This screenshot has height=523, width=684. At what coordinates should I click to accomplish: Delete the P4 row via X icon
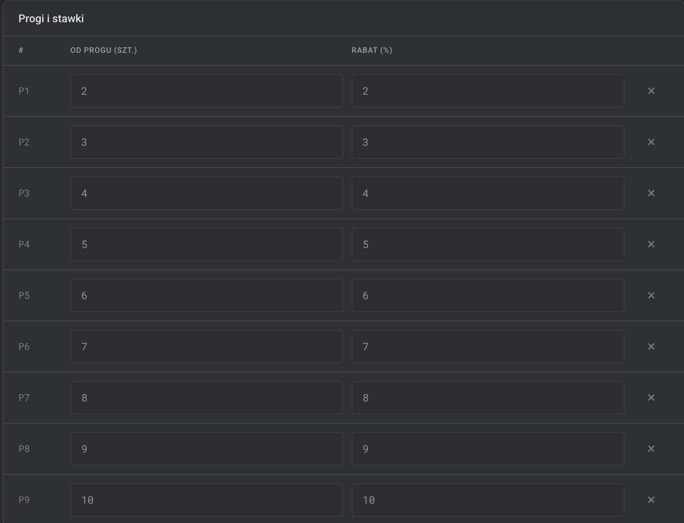[x=651, y=244]
